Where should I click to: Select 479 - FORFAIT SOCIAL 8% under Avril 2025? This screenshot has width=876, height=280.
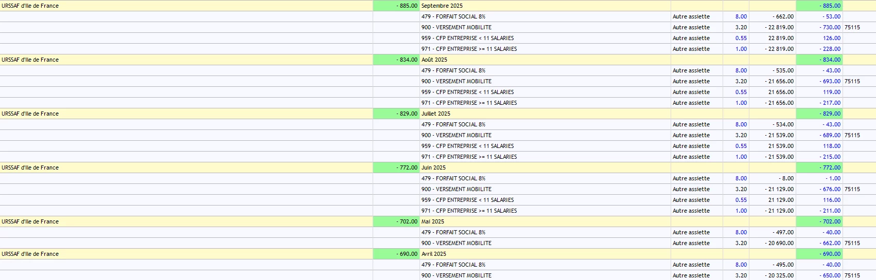pyautogui.click(x=545, y=265)
